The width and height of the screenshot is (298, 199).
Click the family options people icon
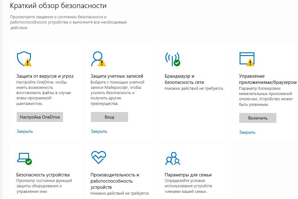tap(173, 158)
